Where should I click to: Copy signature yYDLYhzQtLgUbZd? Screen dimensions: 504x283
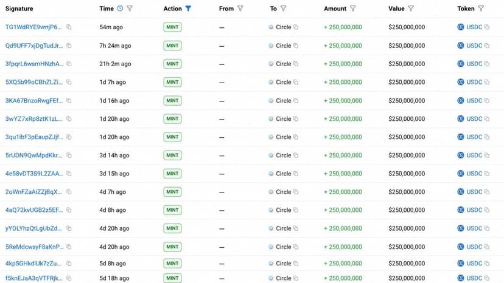pos(69,228)
